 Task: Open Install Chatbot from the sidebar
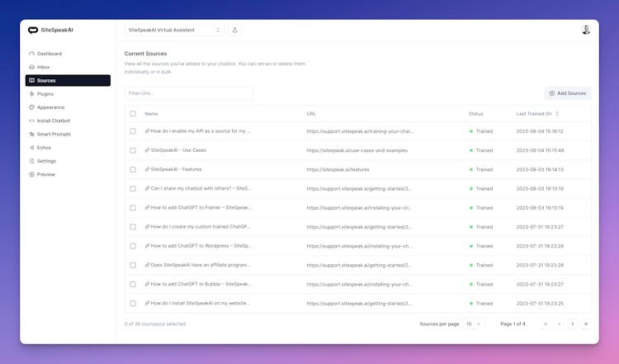pos(53,121)
